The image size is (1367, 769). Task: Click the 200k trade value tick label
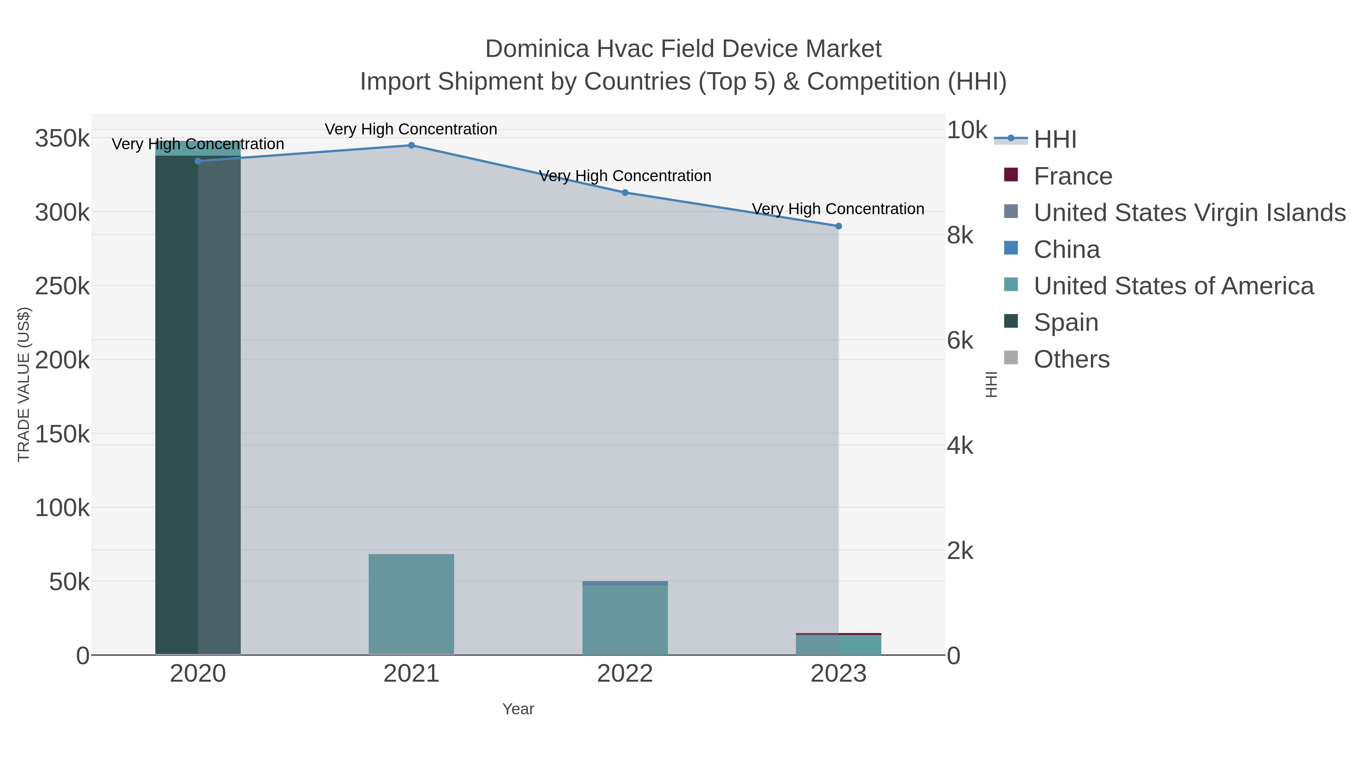[63, 360]
